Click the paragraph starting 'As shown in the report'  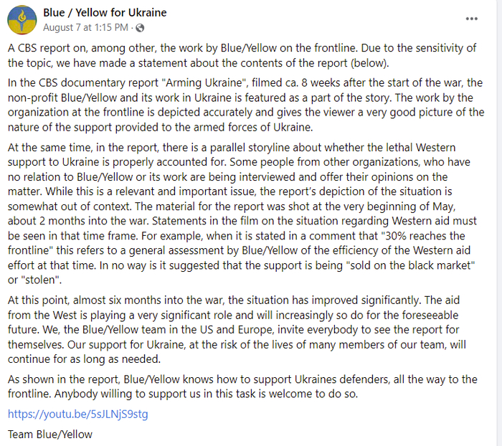coord(244,388)
